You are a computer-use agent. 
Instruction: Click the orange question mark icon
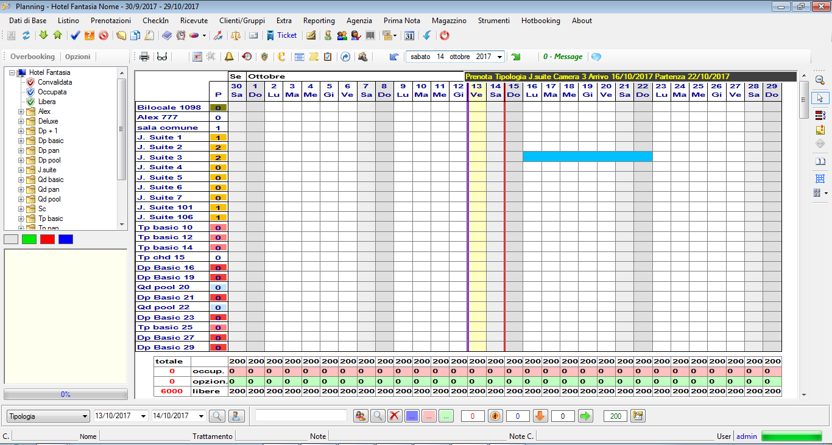(90, 35)
